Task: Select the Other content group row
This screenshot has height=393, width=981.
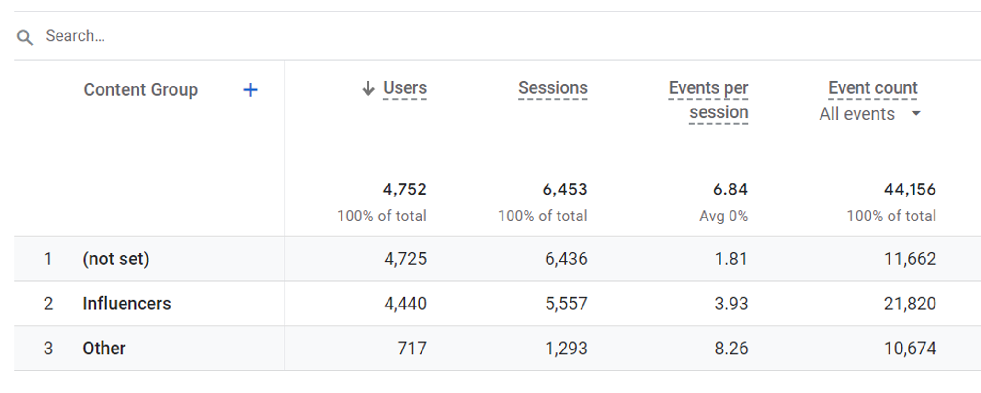Action: (498, 348)
